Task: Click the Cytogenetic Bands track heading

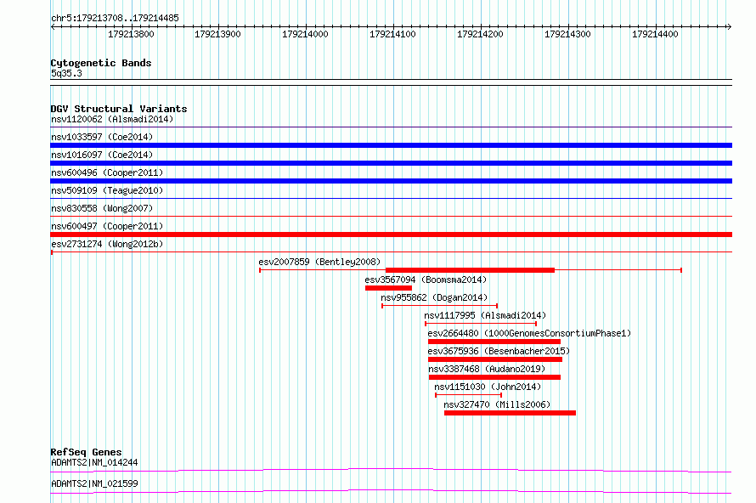Action: (101, 63)
